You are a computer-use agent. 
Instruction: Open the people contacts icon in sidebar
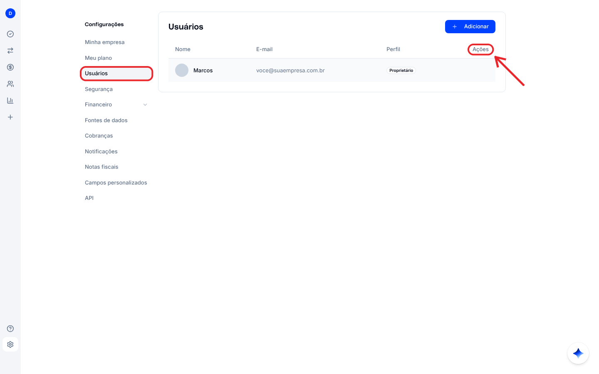tap(10, 84)
